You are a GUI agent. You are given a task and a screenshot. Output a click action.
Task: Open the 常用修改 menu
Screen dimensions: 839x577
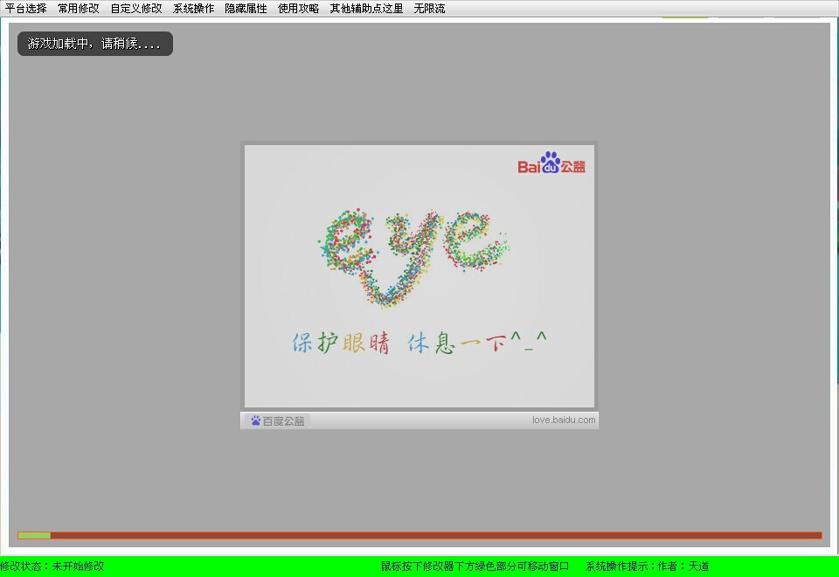coord(79,9)
